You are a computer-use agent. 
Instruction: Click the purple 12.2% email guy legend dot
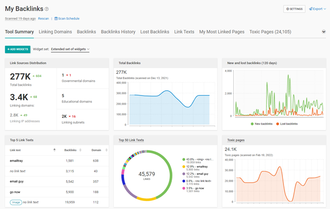[x=184, y=174]
